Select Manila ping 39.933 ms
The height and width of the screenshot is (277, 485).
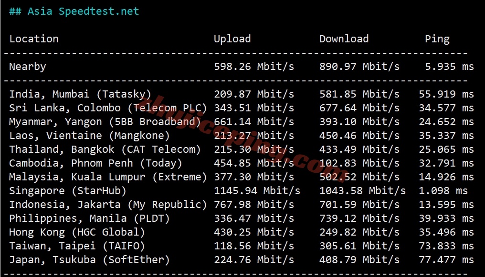click(446, 218)
